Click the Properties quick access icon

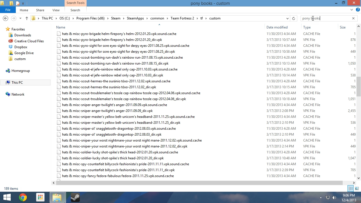click(17, 3)
